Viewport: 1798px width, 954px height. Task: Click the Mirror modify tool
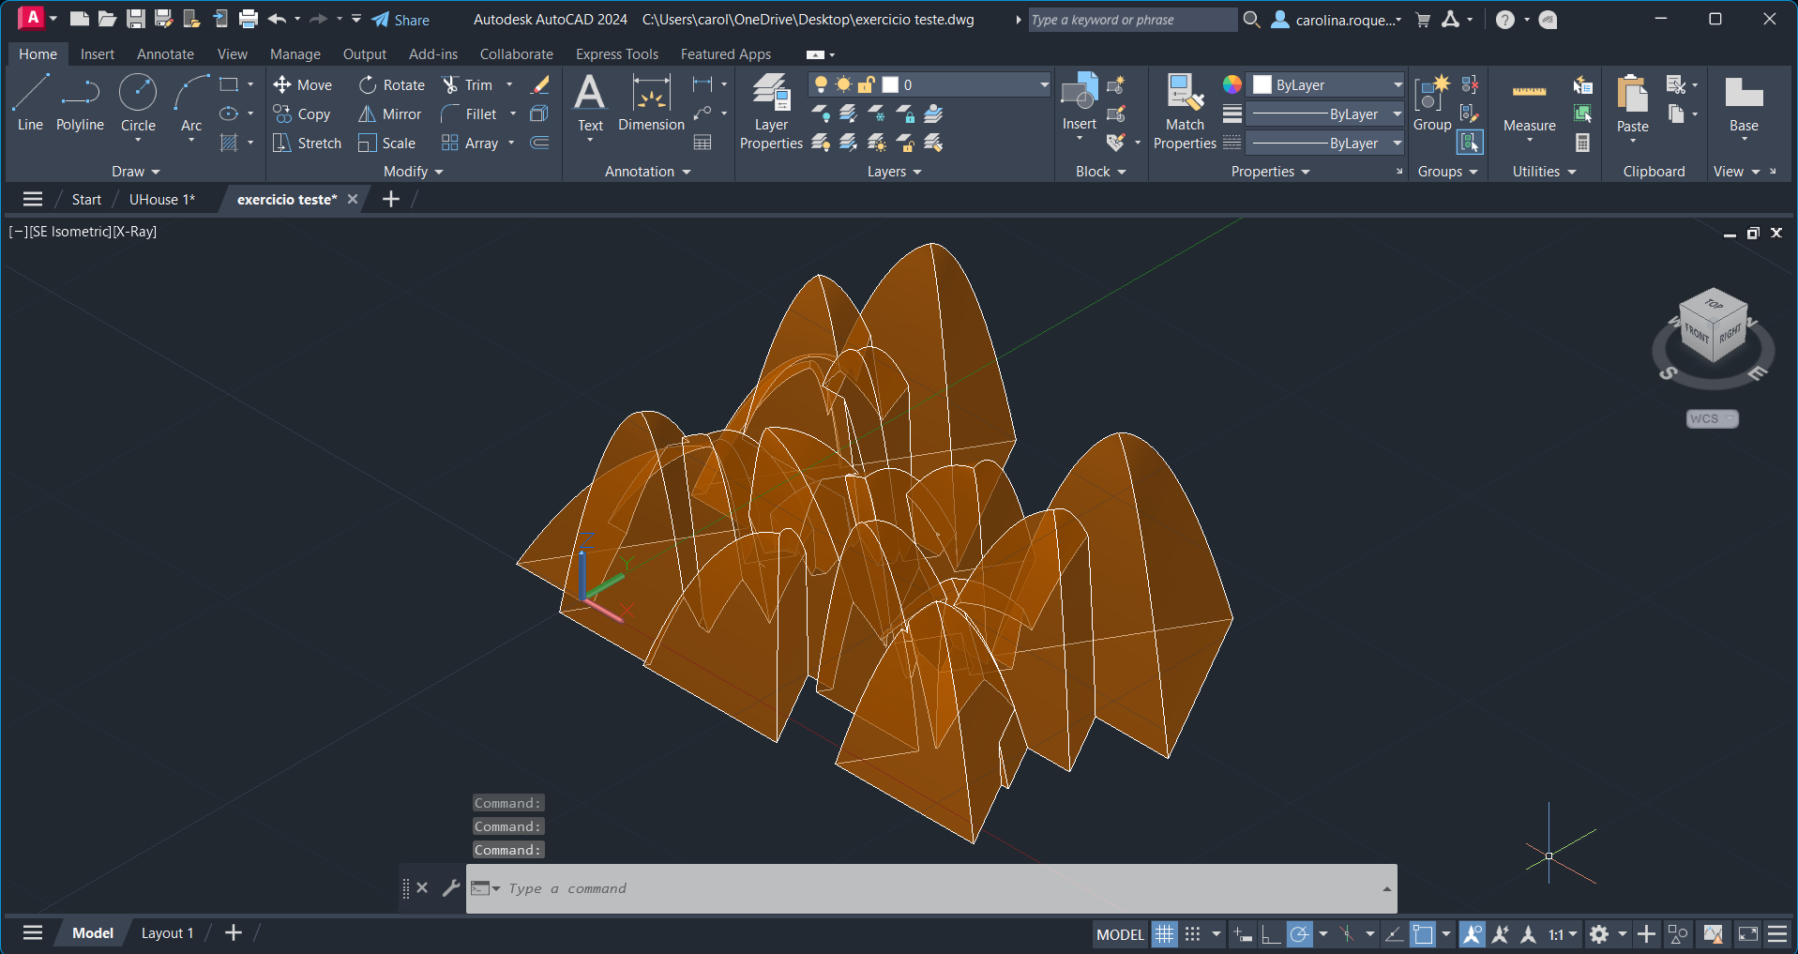click(390, 114)
